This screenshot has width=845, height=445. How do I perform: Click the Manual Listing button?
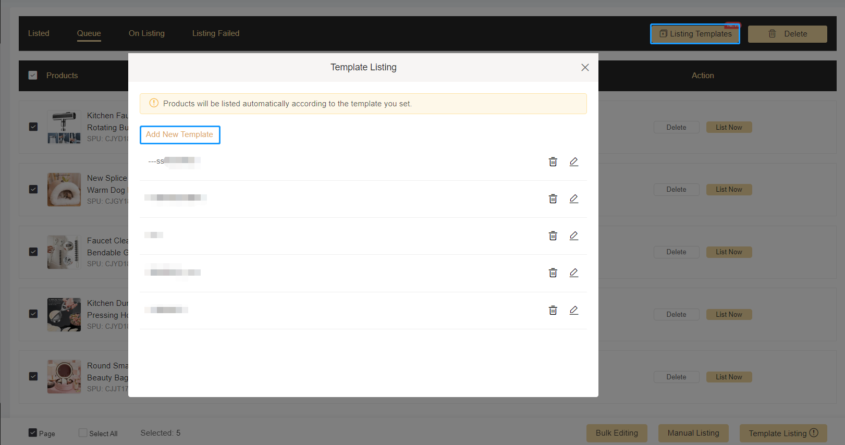693,433
